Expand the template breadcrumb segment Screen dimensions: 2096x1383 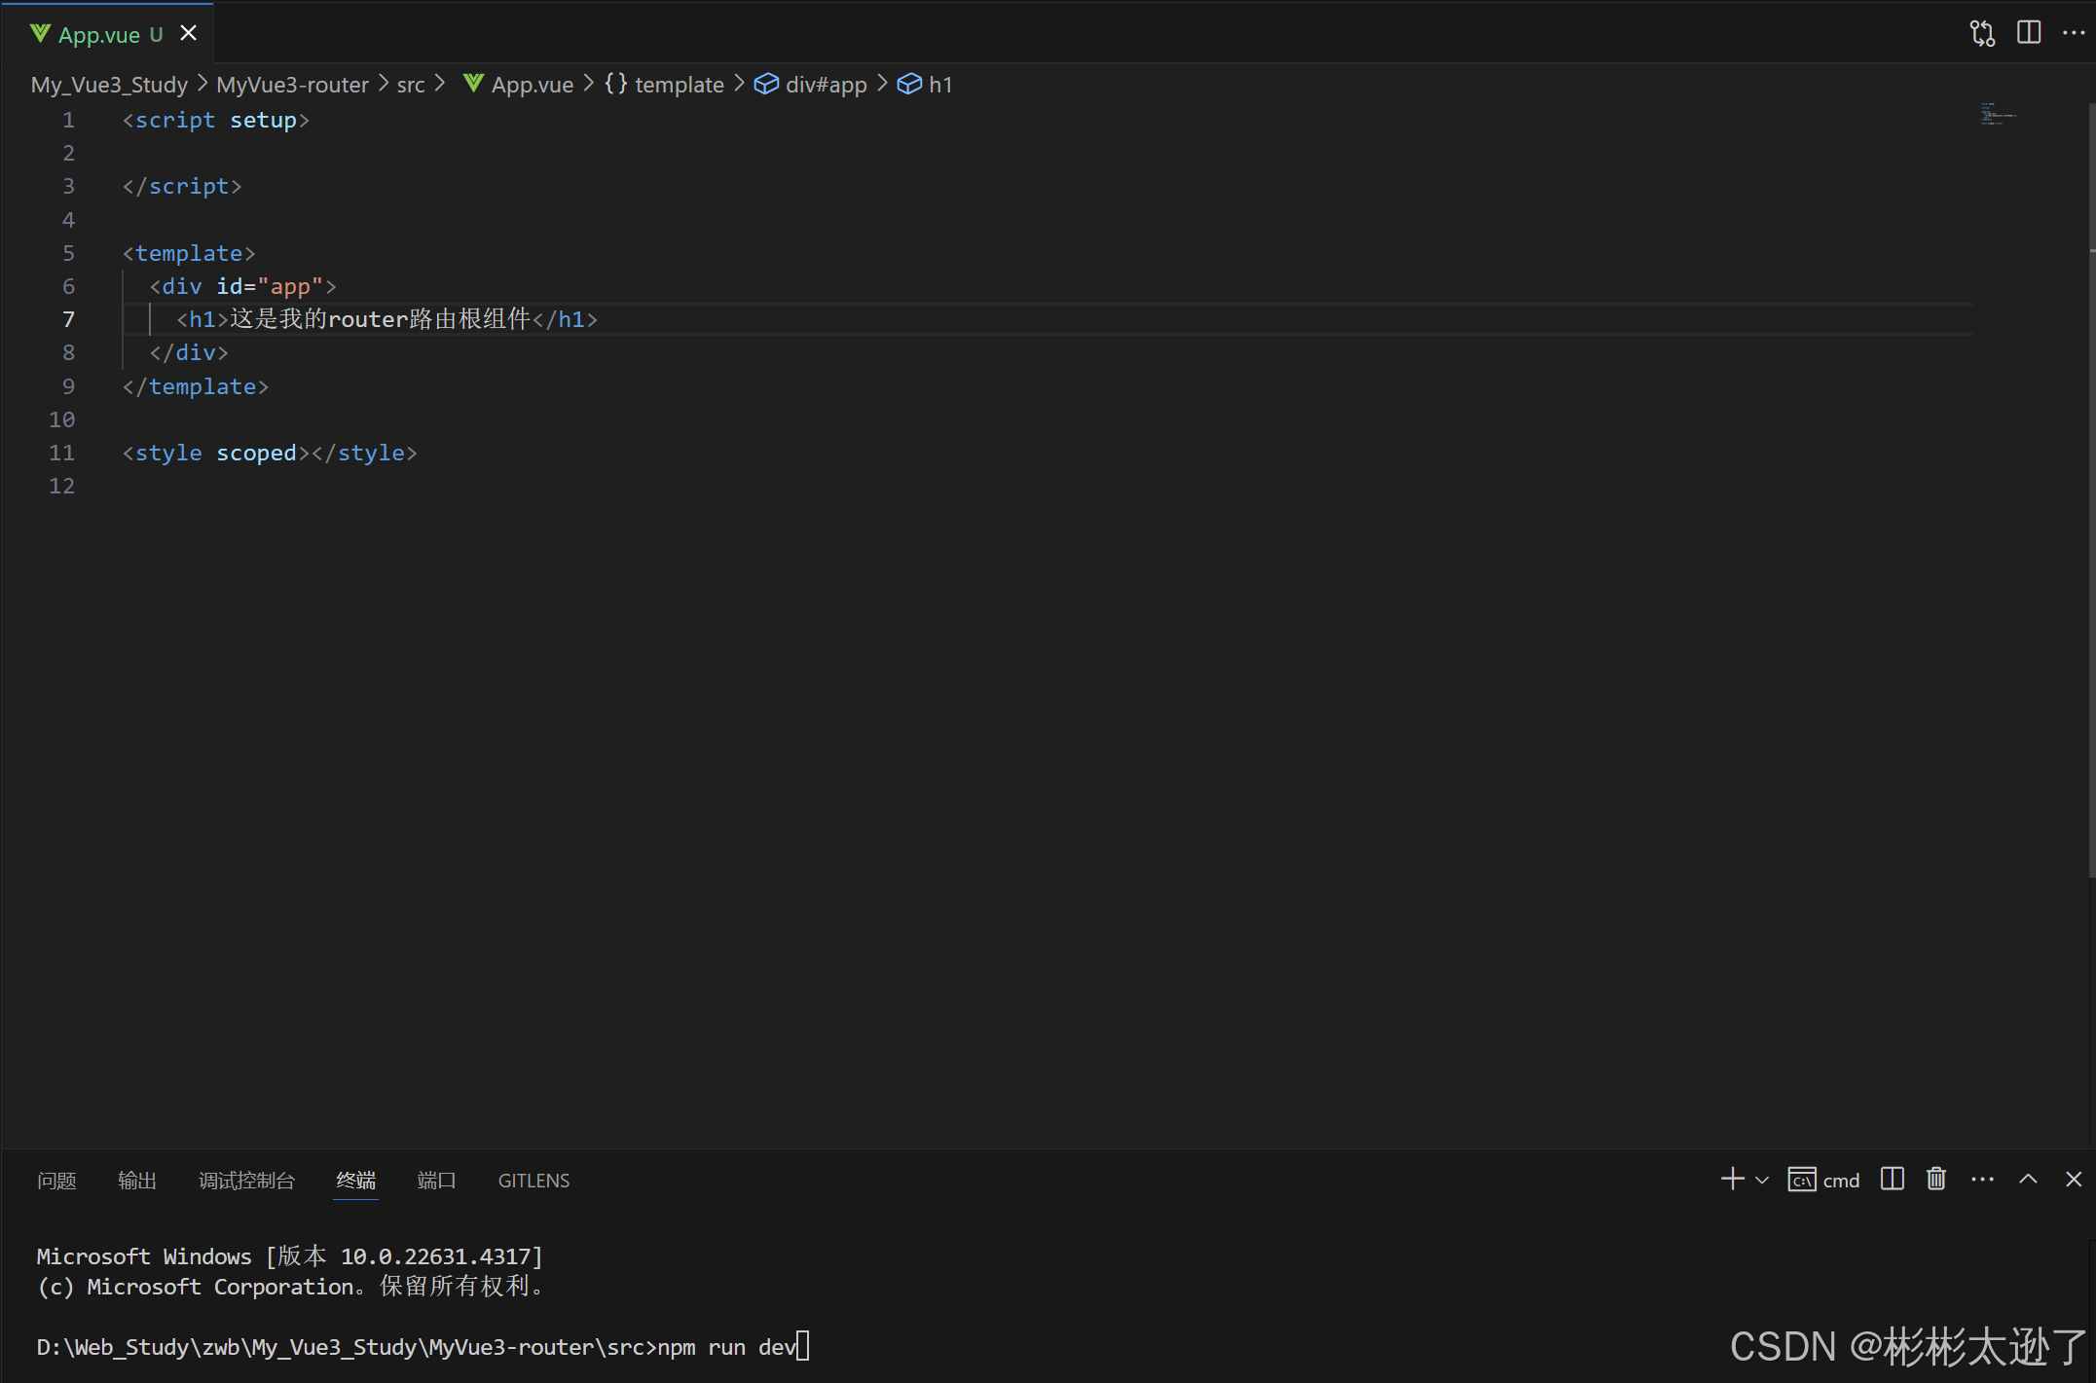pyautogui.click(x=679, y=85)
